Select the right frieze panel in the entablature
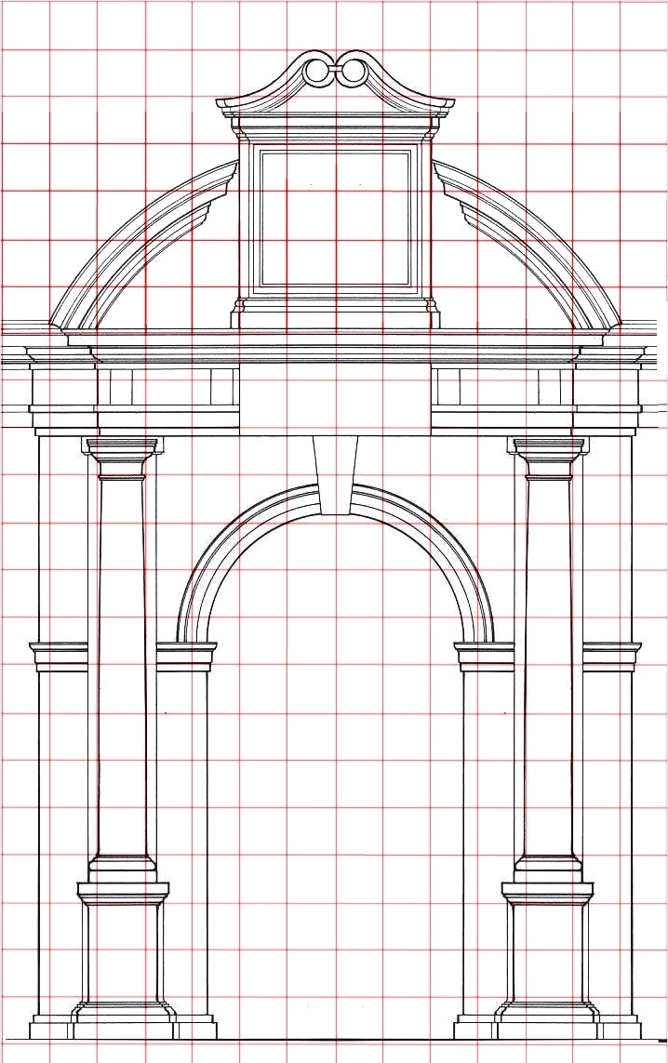Viewport: 668px width, 1063px height. [x=502, y=388]
